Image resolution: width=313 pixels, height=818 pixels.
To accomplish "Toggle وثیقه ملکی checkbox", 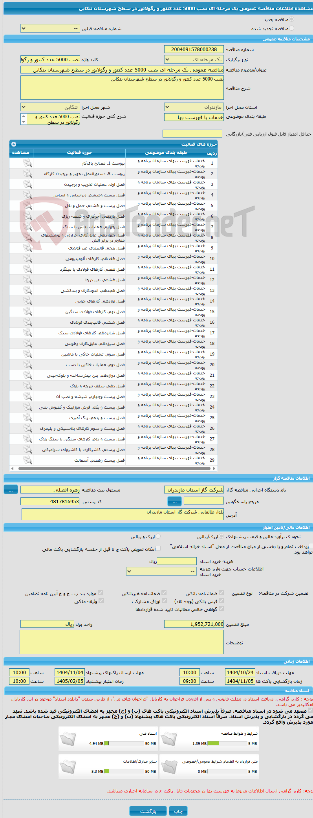I will (101, 601).
